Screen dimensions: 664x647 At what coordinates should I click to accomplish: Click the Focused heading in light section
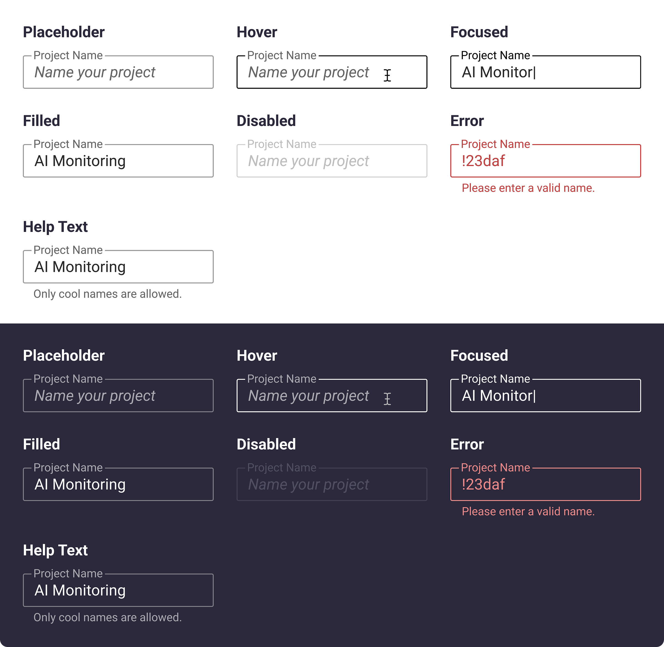[x=479, y=32]
